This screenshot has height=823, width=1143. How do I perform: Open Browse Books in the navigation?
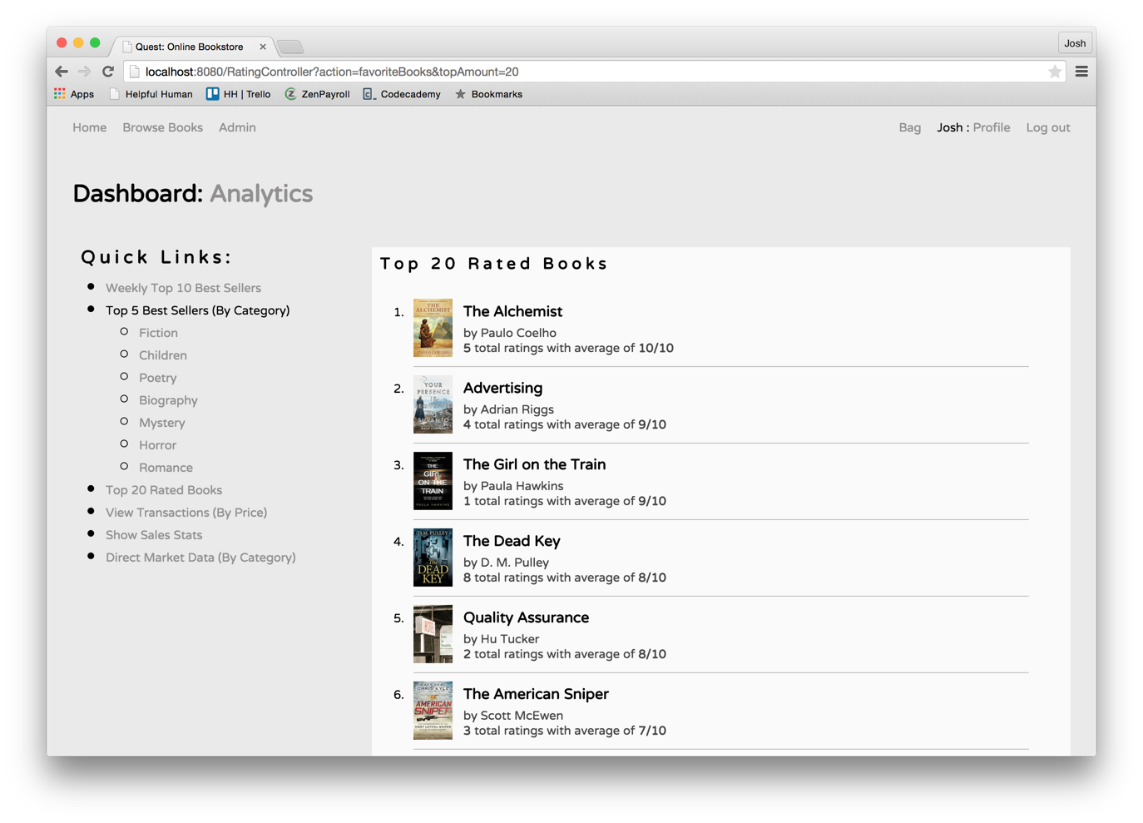pos(163,127)
